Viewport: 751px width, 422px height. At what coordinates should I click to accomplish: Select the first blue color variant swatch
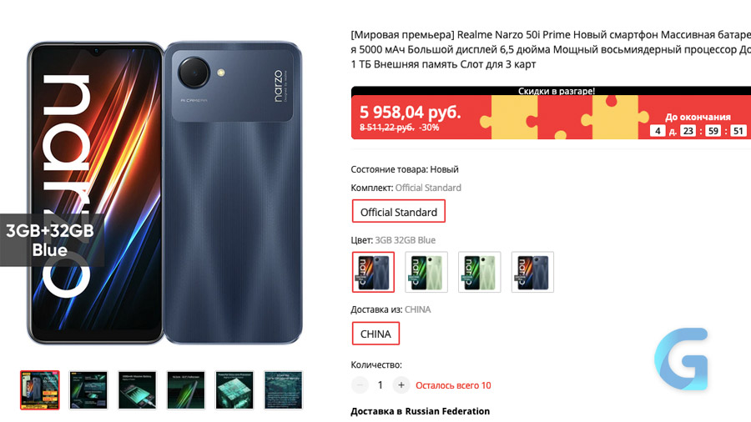(x=373, y=272)
